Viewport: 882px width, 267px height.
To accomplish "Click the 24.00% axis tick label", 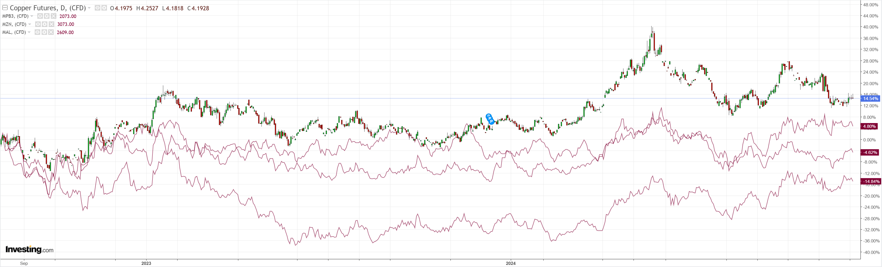I will 871,72.
